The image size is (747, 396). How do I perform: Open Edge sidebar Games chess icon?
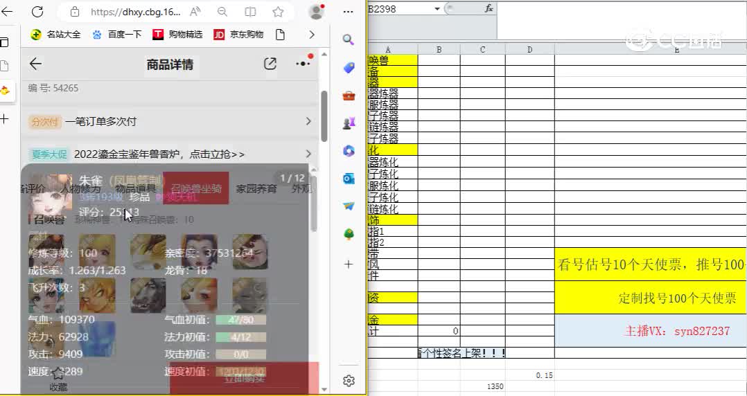(349, 123)
